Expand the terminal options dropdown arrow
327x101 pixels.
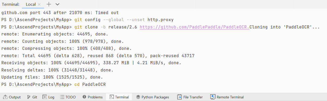[x=57, y=4]
